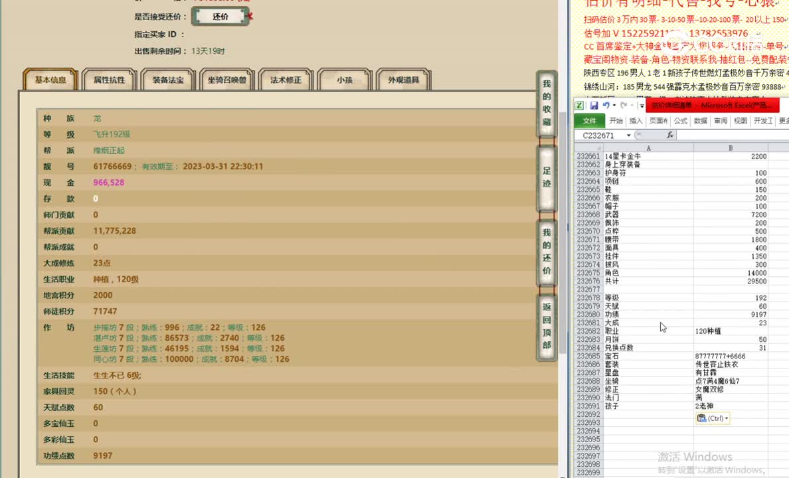The height and width of the screenshot is (478, 789).
Task: Open the 数据 ribbon tab
Action: [701, 121]
